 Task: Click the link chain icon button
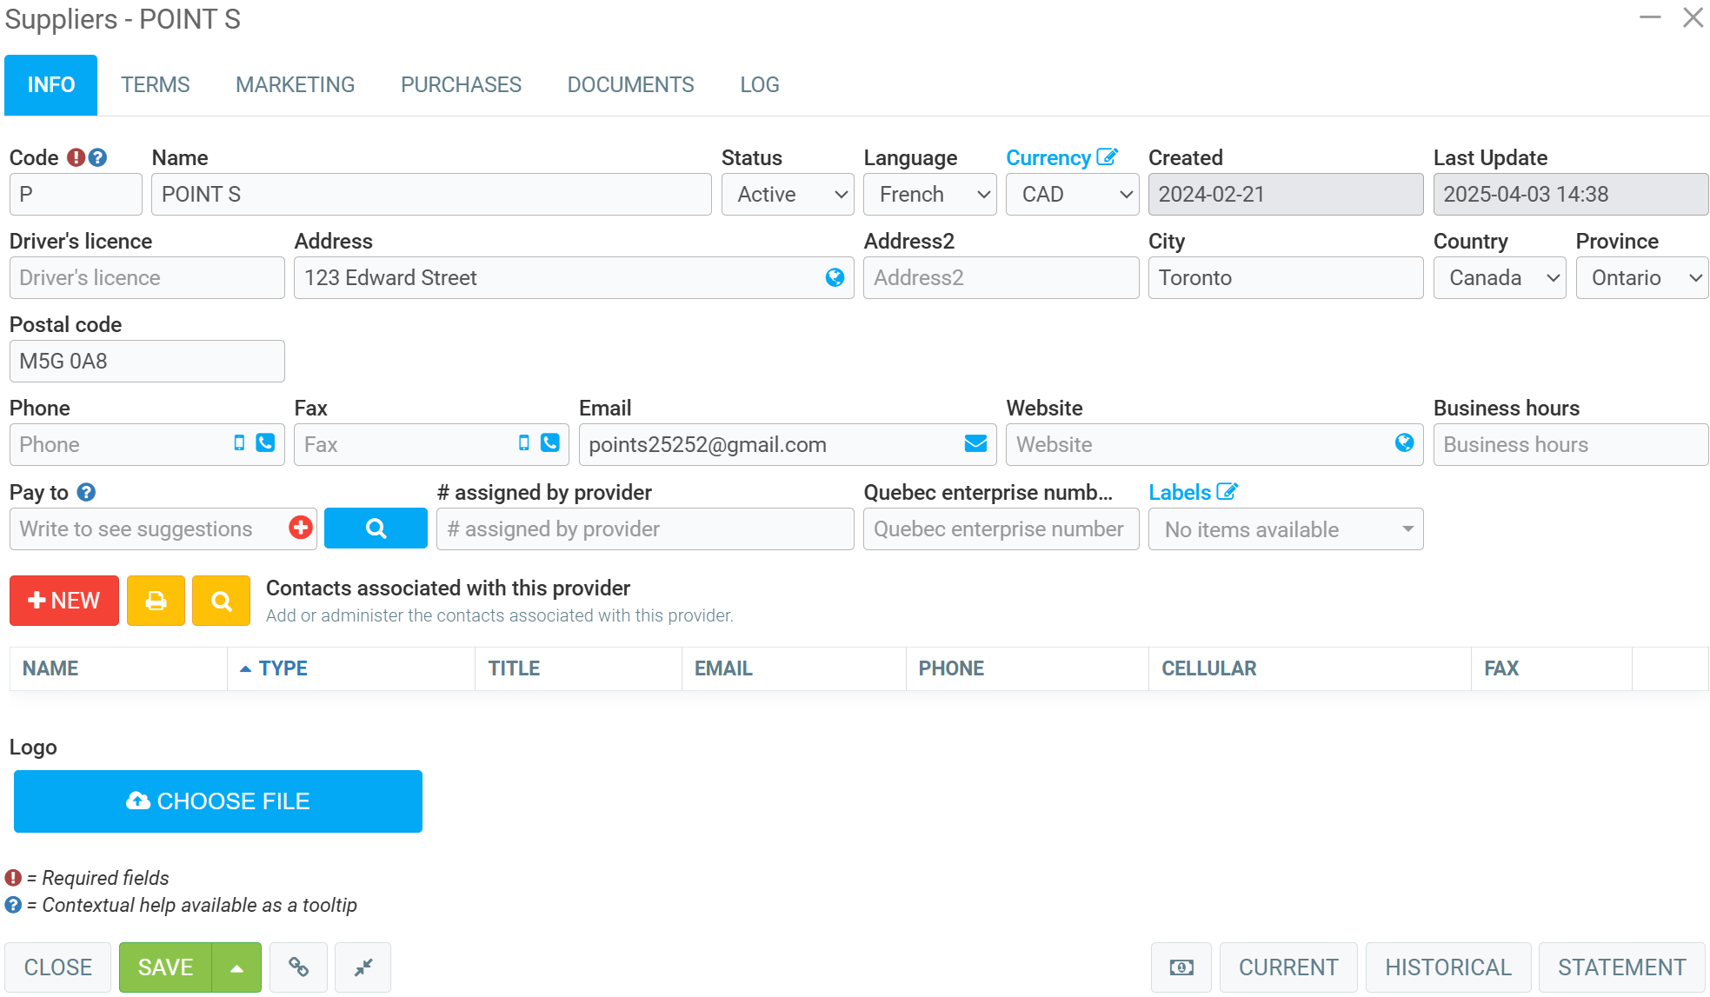pyautogui.click(x=298, y=967)
